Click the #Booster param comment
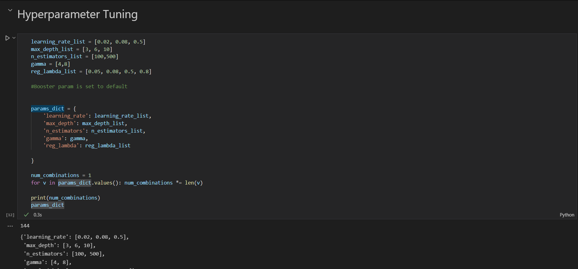Viewport: 578px width, 269px height. click(x=79, y=86)
